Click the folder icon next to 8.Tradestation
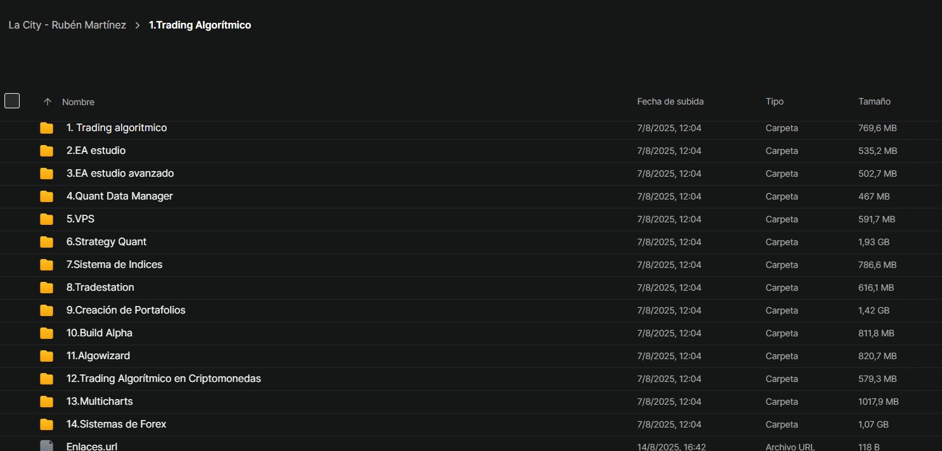Screen dimensions: 942x451 [x=46, y=288]
